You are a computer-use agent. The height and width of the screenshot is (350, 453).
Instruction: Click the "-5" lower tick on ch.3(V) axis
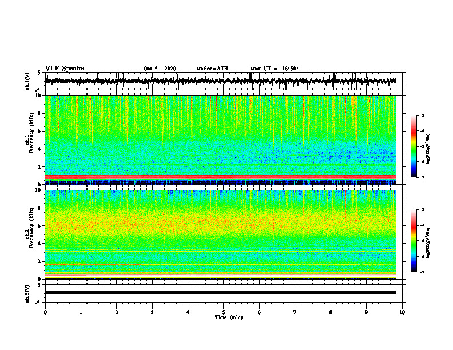tap(39, 303)
